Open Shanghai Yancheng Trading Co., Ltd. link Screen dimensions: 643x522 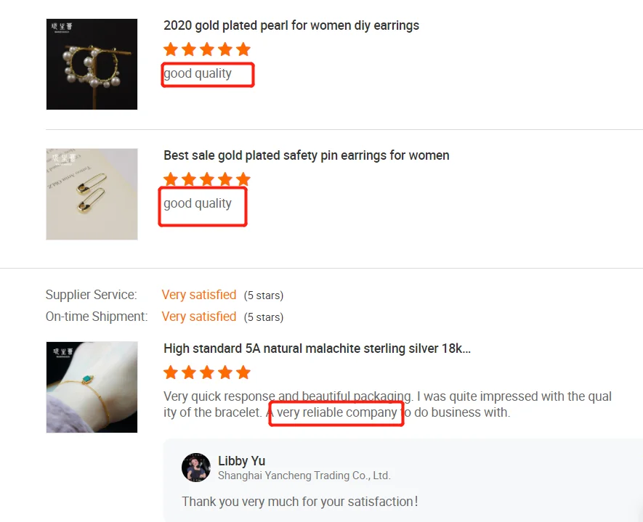point(304,476)
